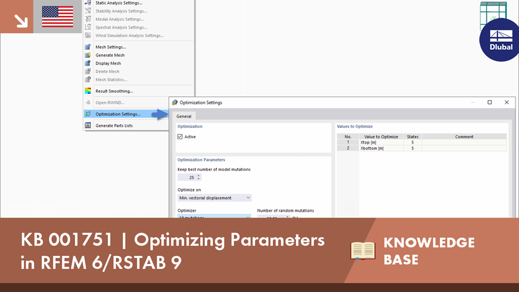Image resolution: width=519 pixels, height=292 pixels.
Task: Click the Dlubal logo badge
Action: 500,40
